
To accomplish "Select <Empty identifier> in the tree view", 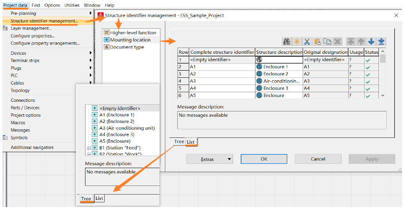I will pyautogui.click(x=120, y=108).
